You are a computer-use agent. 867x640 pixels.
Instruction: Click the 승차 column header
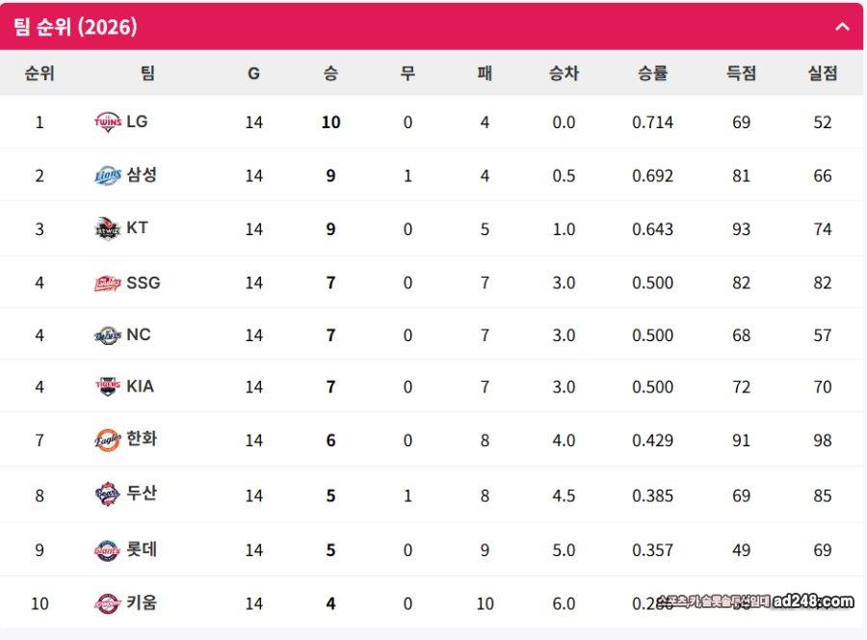click(x=564, y=73)
